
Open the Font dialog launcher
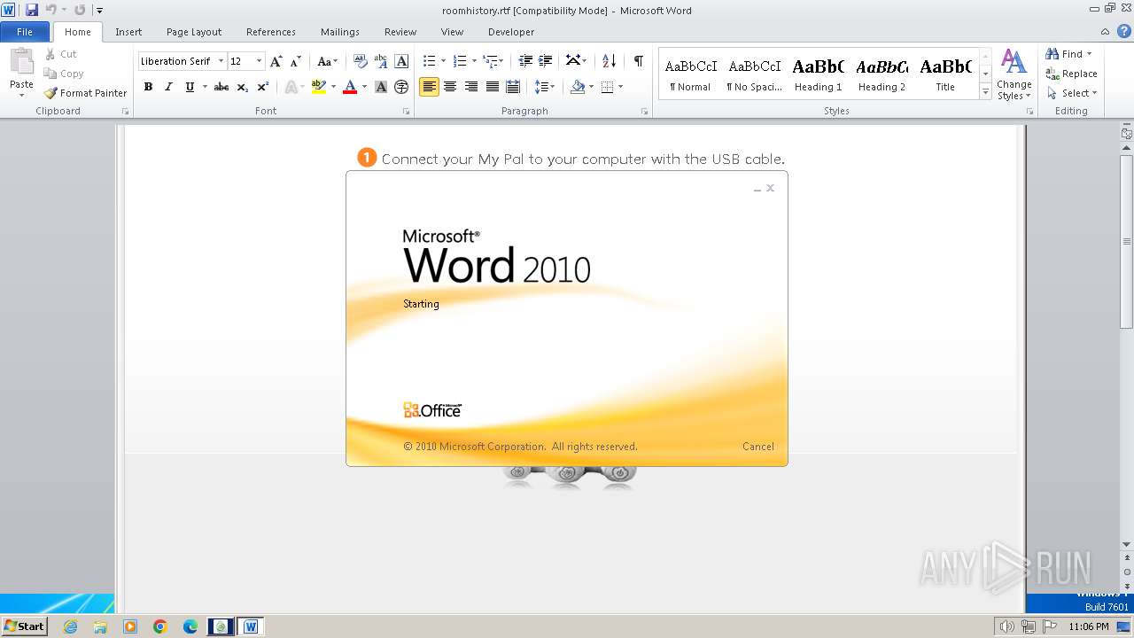tap(407, 112)
